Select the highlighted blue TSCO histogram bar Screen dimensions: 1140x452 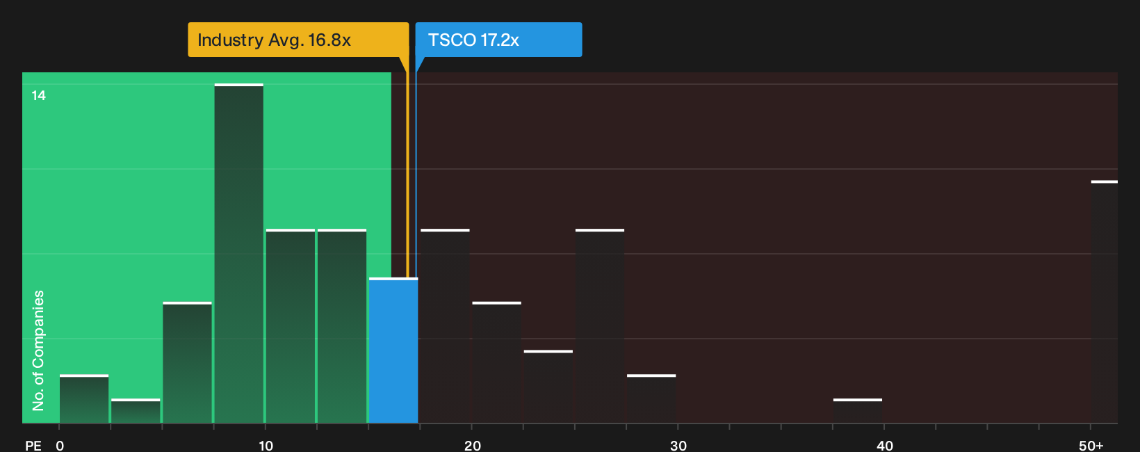[393, 350]
